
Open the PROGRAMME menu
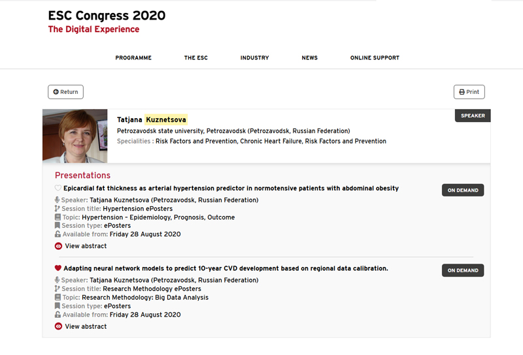point(133,57)
